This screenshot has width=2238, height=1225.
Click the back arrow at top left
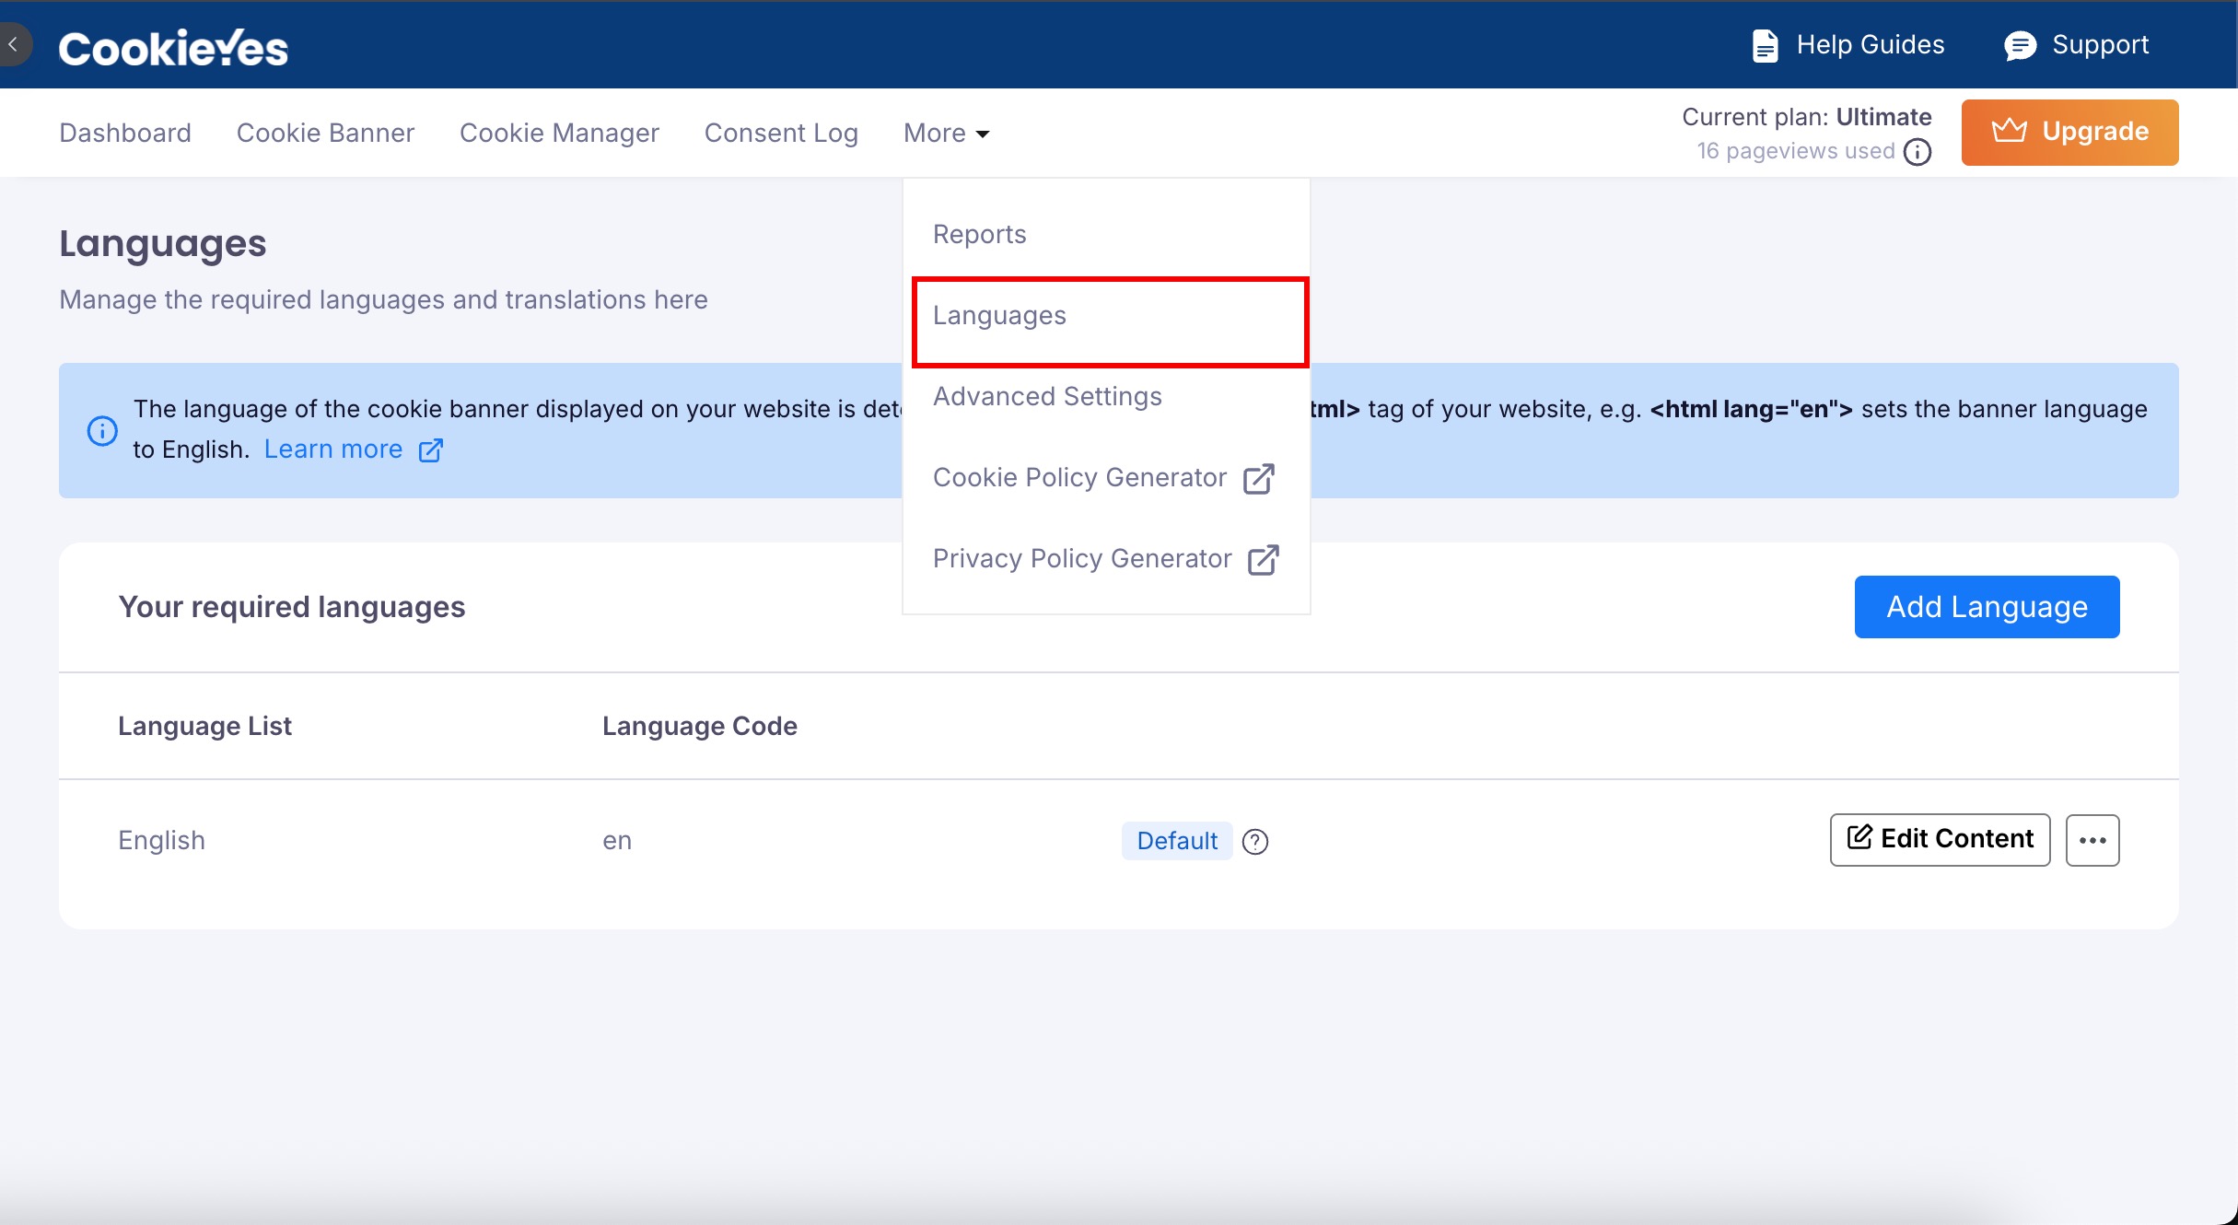point(14,44)
